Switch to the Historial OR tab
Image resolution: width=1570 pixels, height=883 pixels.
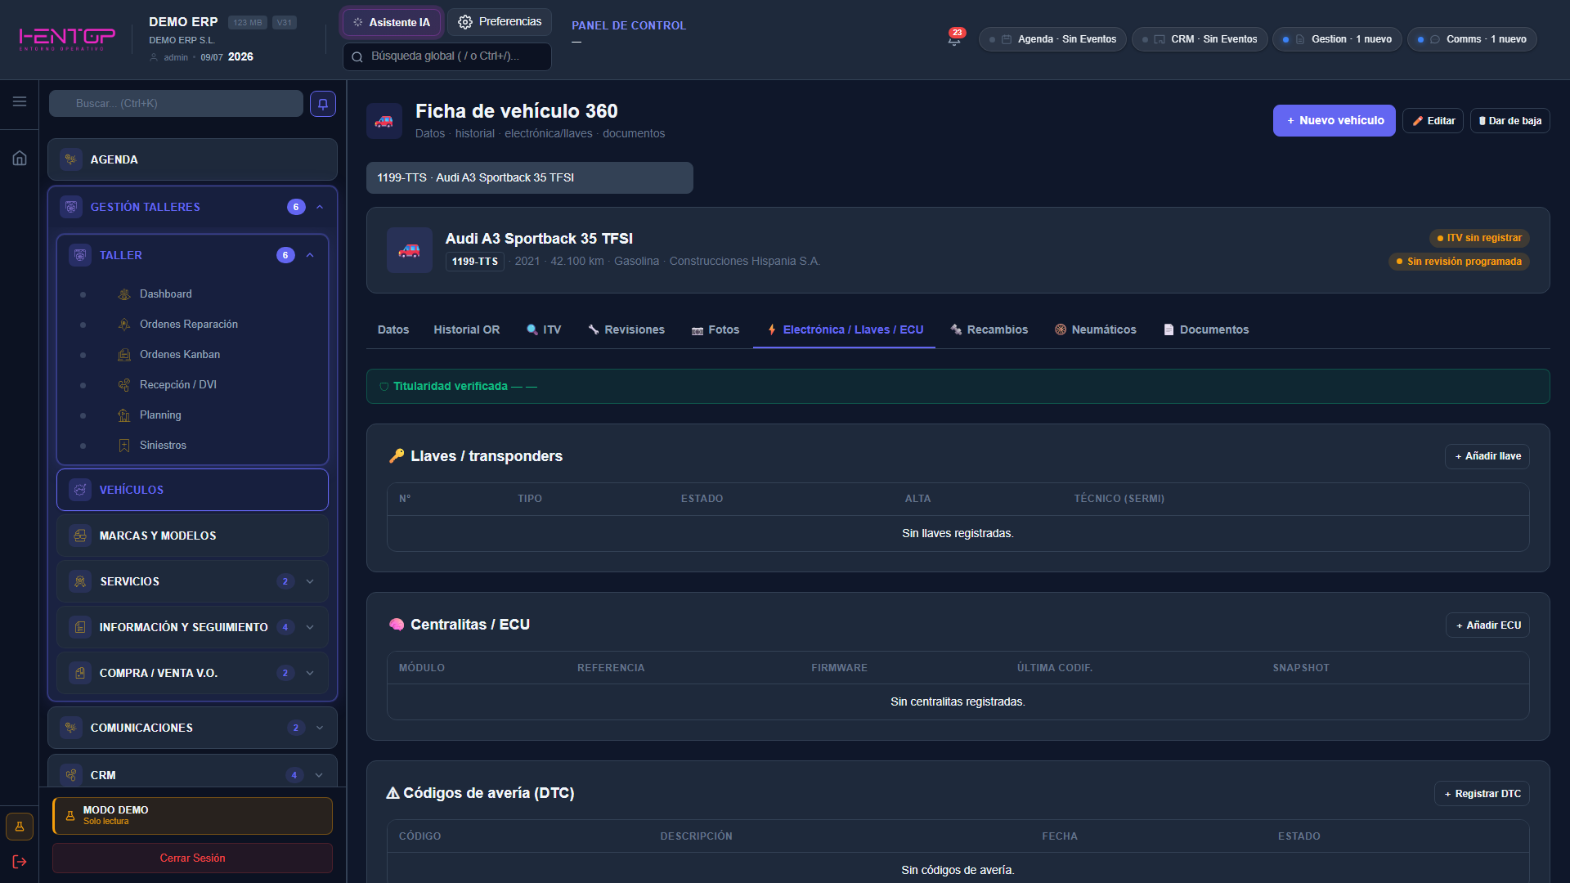[466, 330]
